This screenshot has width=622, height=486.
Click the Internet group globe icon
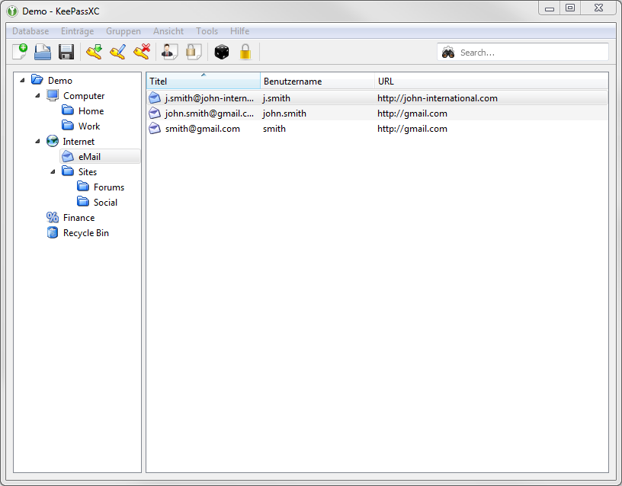pyautogui.click(x=53, y=141)
